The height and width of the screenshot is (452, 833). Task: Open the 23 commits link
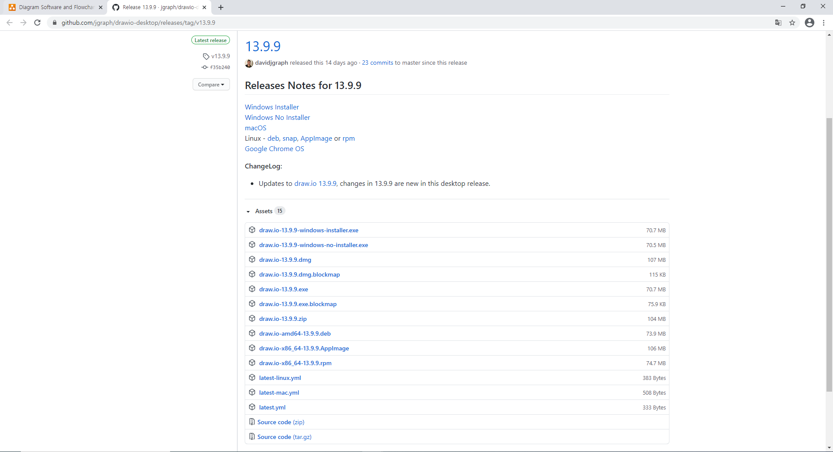[x=377, y=63]
